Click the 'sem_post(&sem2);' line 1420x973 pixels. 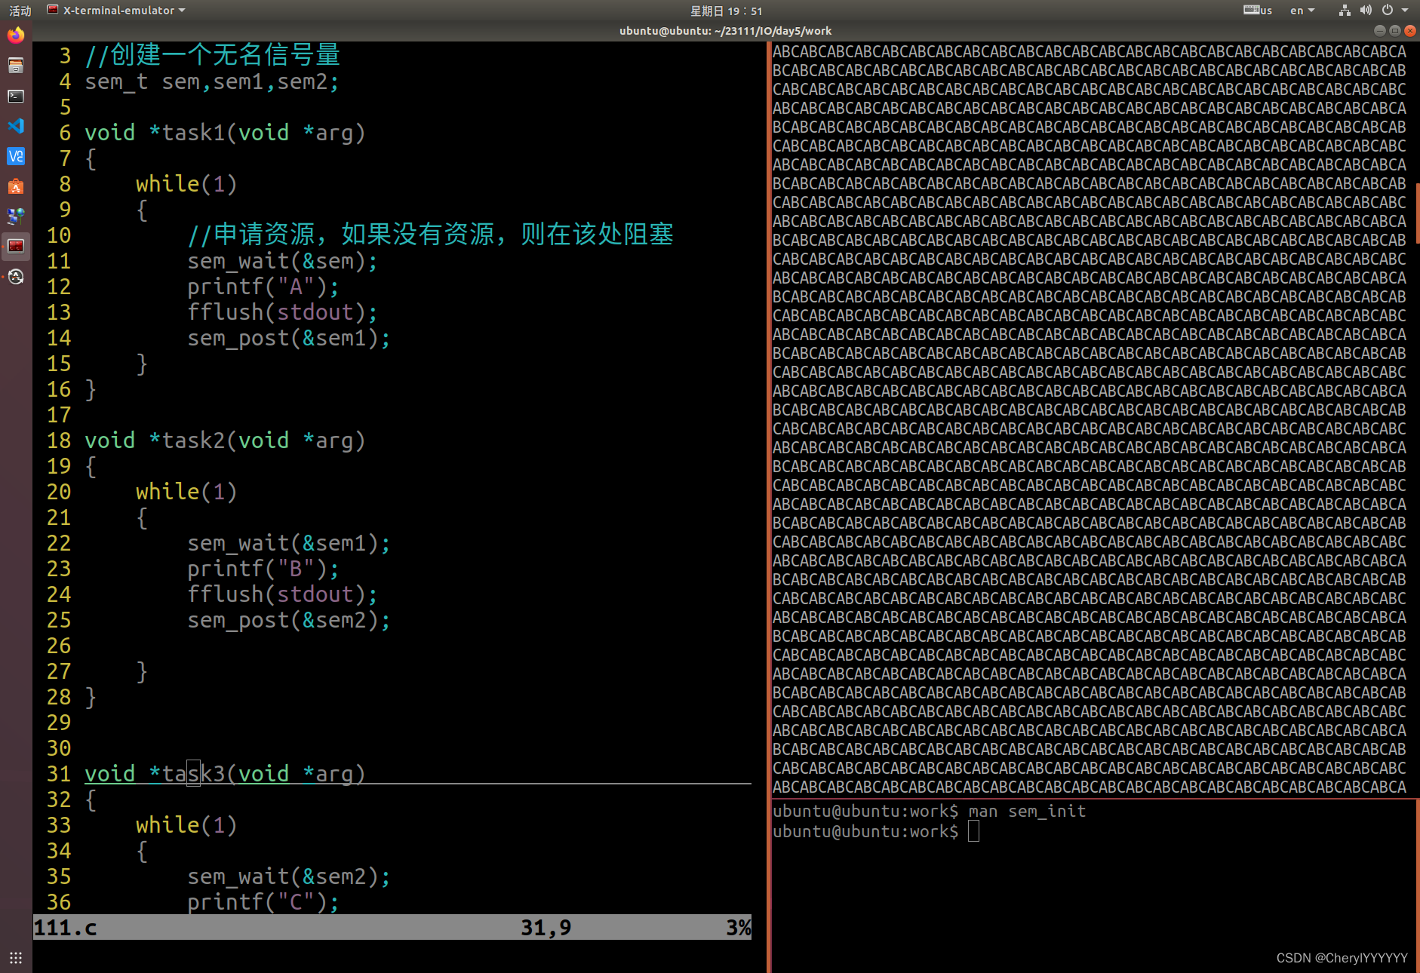coord(289,620)
